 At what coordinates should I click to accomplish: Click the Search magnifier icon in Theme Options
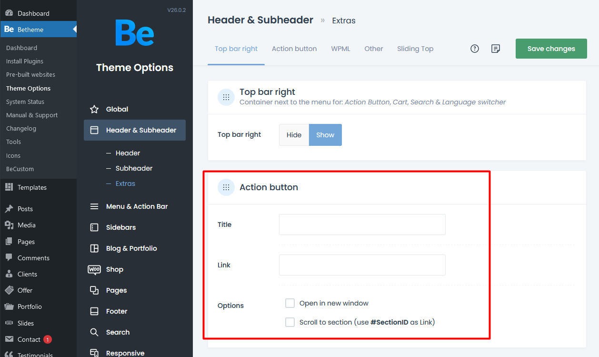coord(94,332)
